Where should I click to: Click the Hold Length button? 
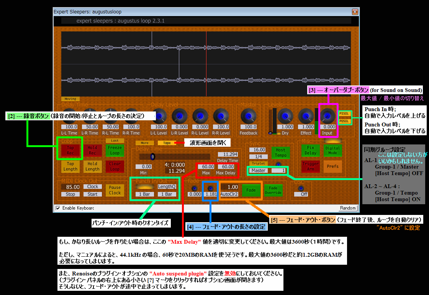click(x=92, y=166)
